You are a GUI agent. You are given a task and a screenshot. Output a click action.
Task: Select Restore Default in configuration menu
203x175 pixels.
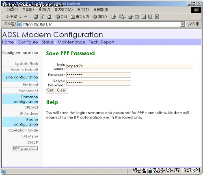pos(24,70)
